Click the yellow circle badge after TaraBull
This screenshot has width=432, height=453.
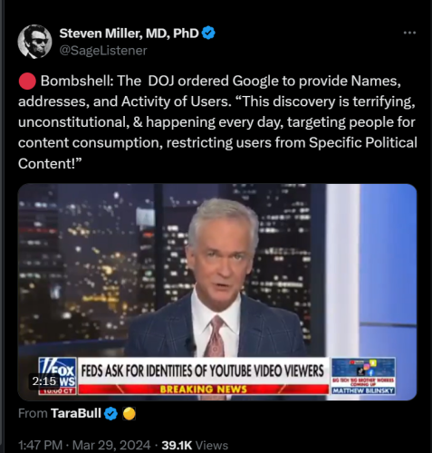(130, 413)
